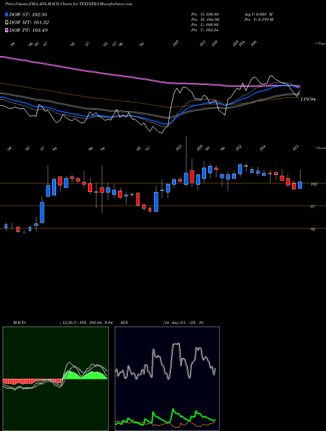Click the 92 price level label
This screenshot has height=431, width=326.
(312, 229)
